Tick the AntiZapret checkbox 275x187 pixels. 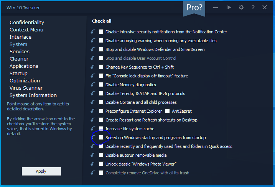168,111
